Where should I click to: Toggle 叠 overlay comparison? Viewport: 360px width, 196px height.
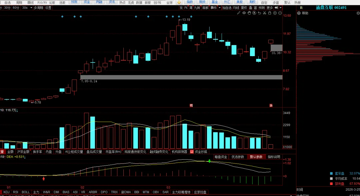pyautogui.click(x=250, y=8)
